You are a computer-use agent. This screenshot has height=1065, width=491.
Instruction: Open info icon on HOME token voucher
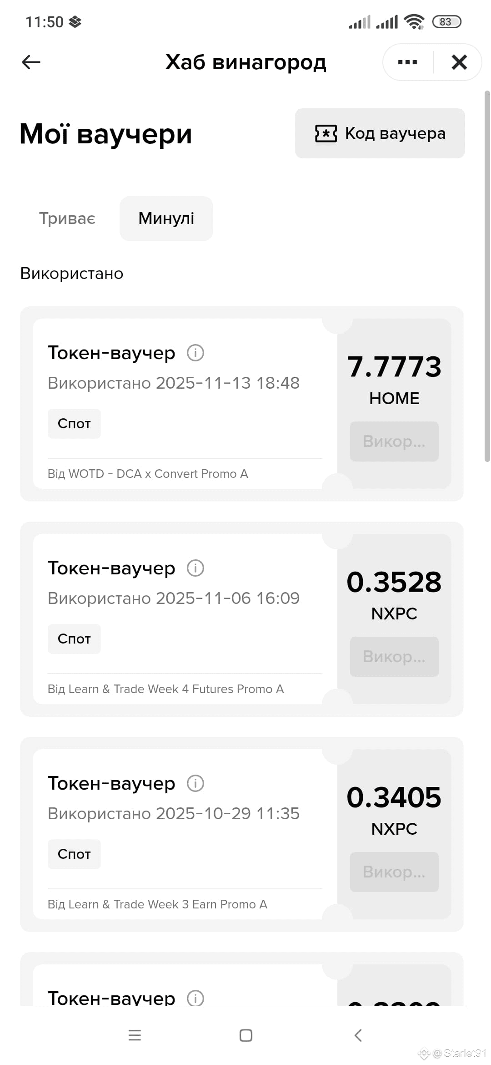pos(195,353)
